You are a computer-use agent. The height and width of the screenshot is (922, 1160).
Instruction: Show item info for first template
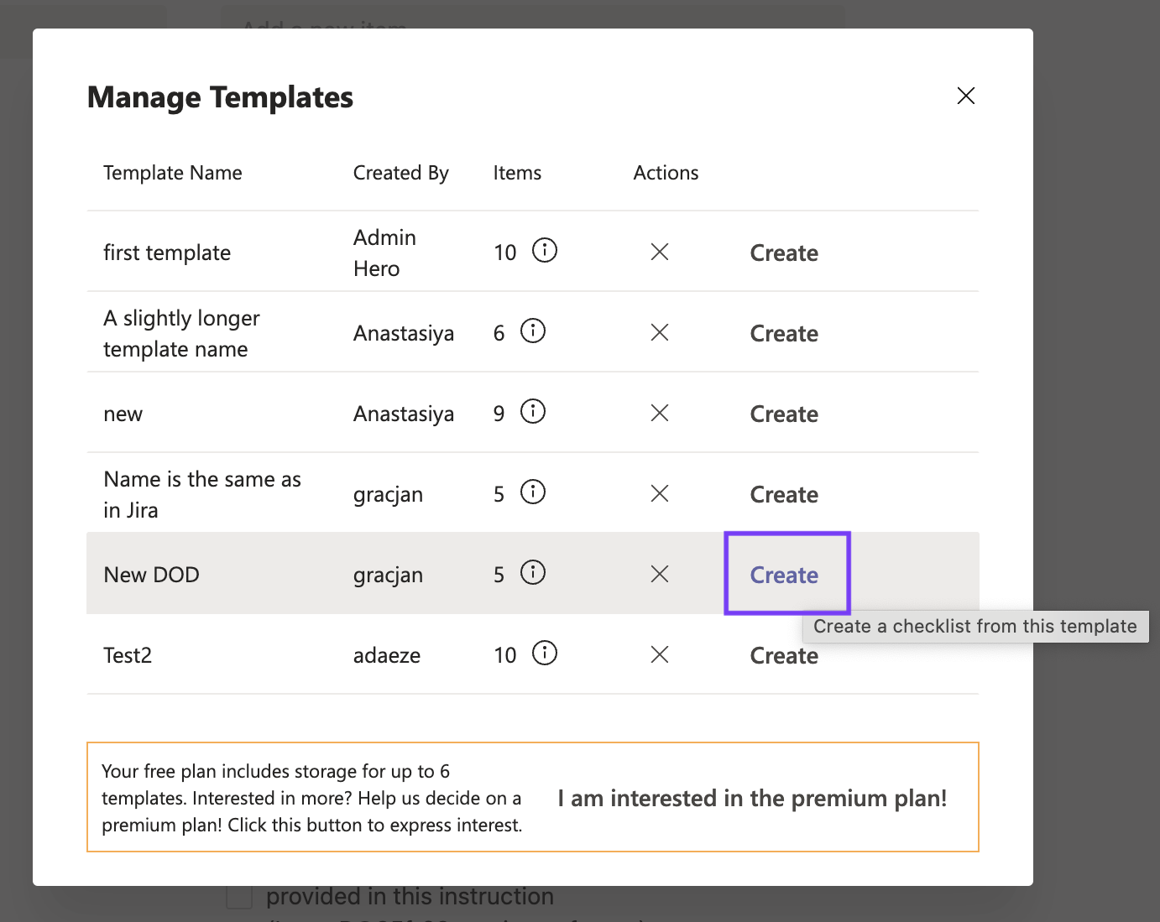pos(545,251)
